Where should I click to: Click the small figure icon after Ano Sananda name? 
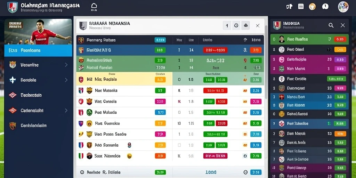(x=129, y=145)
